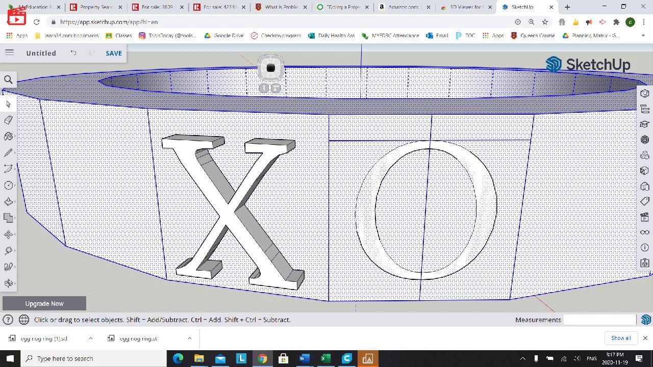The height and width of the screenshot is (367, 653).
Task: Select the Push/Pull tool
Action: click(x=8, y=202)
